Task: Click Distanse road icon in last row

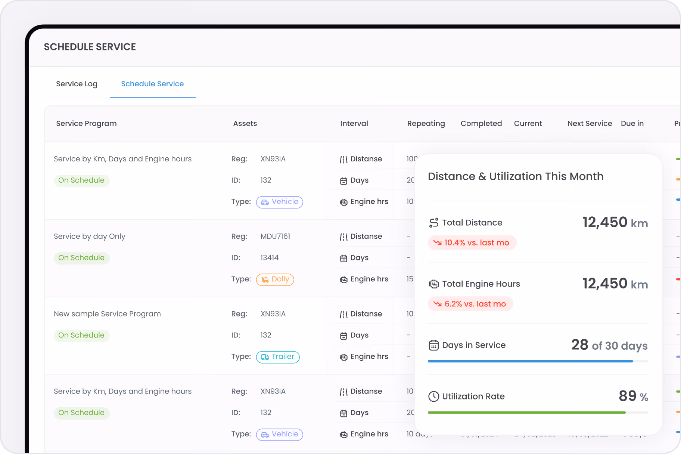Action: point(343,392)
